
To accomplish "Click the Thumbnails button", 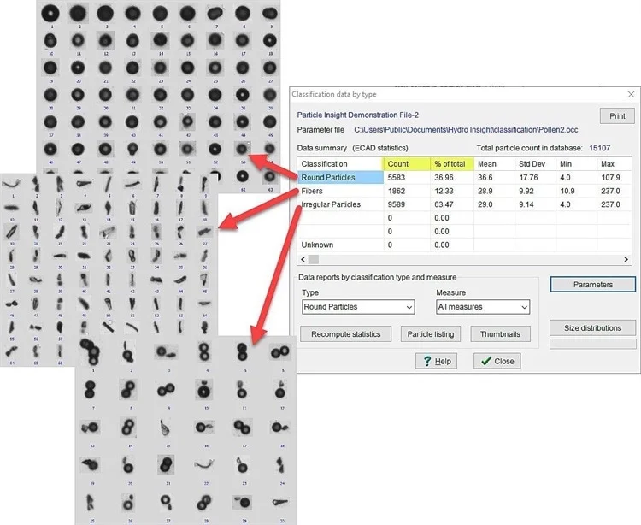I will tap(501, 334).
